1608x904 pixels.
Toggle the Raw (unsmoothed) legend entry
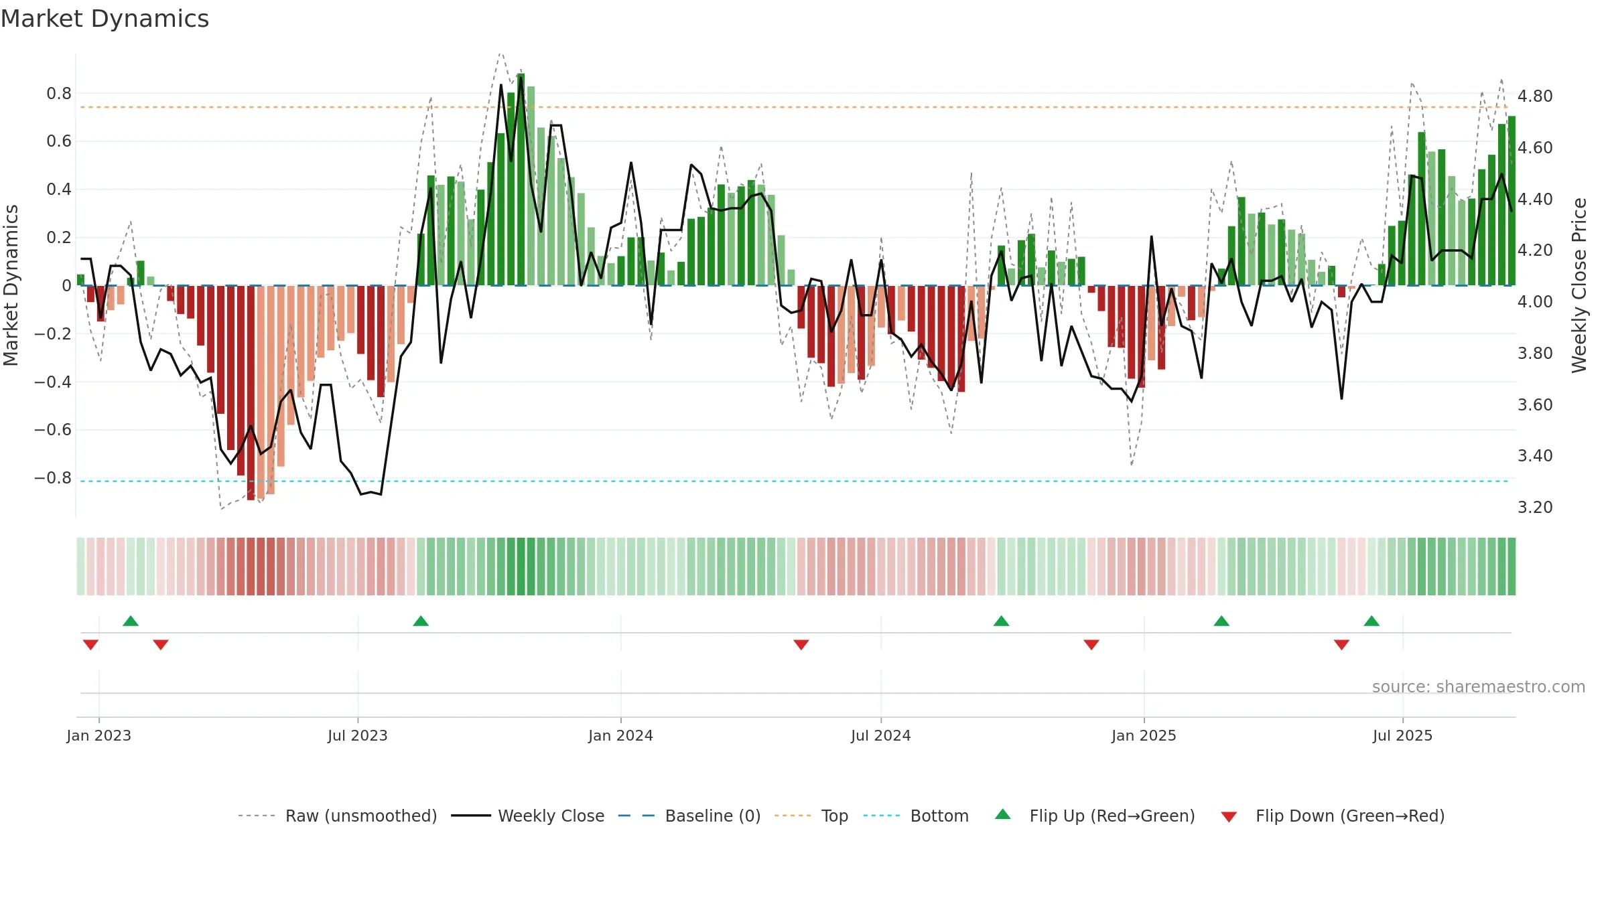coord(338,816)
